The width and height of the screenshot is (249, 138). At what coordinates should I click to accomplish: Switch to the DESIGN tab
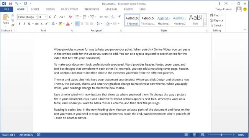tap(50, 9)
